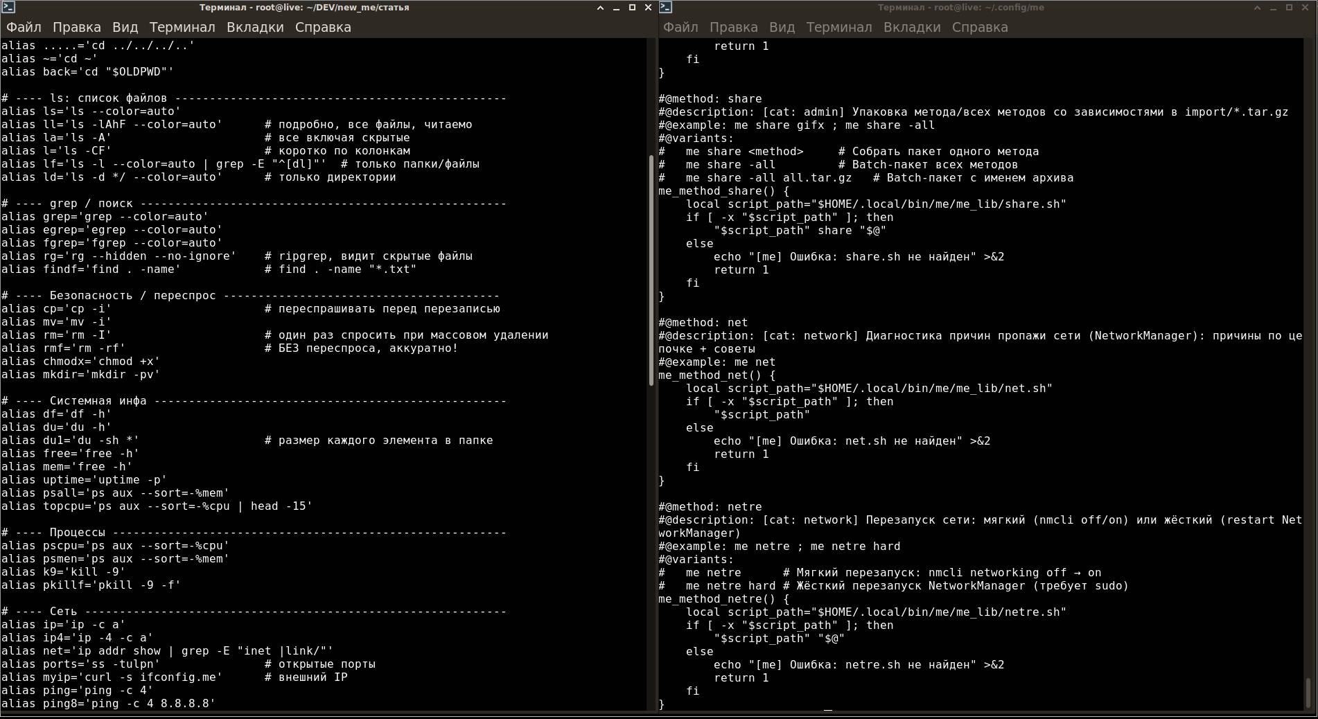Open Файл menu in left terminal
The image size is (1318, 719).
click(x=24, y=27)
